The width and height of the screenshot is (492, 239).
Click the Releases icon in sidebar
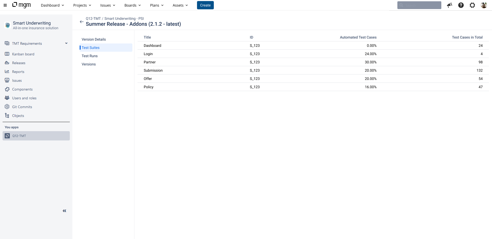pyautogui.click(x=7, y=63)
